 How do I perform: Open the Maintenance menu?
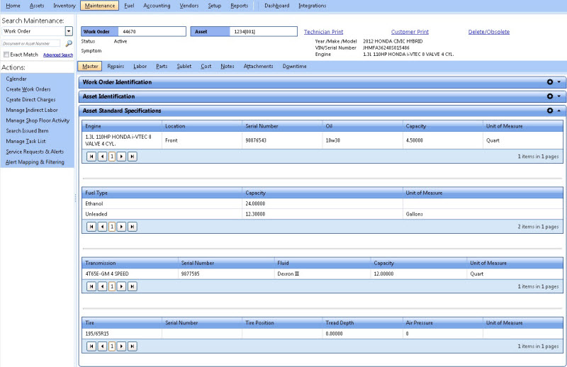click(99, 6)
